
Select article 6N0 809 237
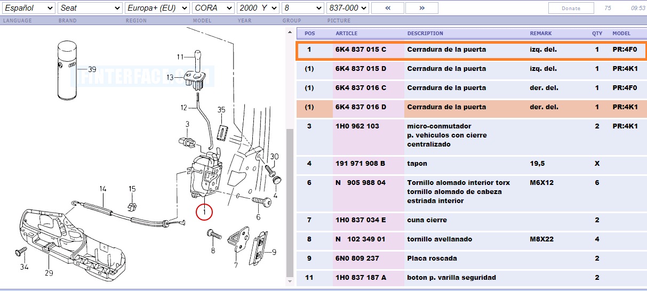tap(357, 258)
